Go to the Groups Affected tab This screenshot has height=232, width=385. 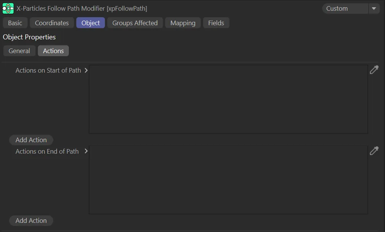[135, 23]
